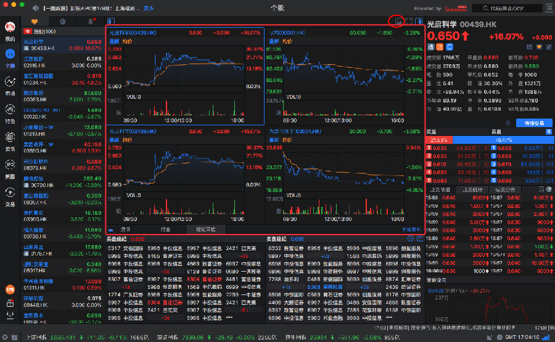Select the 资讯 tab below charts

click(x=126, y=229)
